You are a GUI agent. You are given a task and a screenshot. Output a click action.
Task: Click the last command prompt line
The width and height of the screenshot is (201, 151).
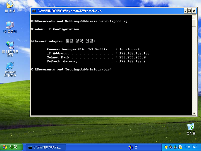click(71, 69)
